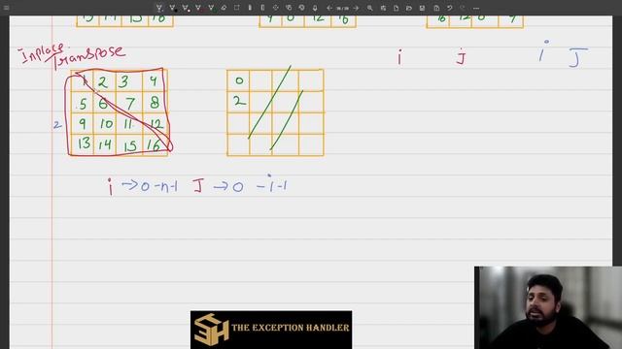Click the crosshair pan tool icon
622x349 pixels.
[276, 8]
